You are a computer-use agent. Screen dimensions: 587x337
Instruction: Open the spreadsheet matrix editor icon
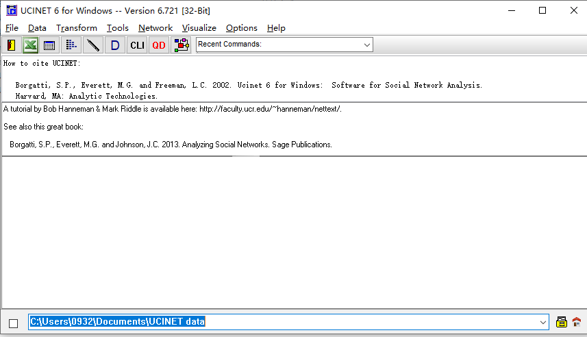click(x=49, y=45)
